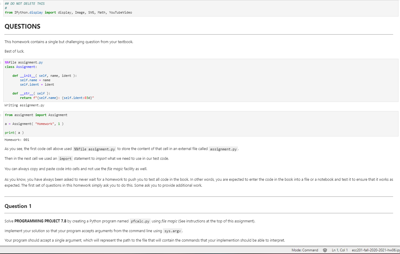Click the "Mode: Command" status indicator
The height and width of the screenshot is (254, 400).
pos(305,250)
